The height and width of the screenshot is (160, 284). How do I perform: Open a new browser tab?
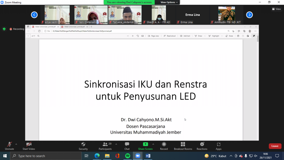91,27
